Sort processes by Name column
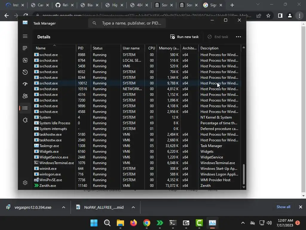 pyautogui.click(x=54, y=48)
